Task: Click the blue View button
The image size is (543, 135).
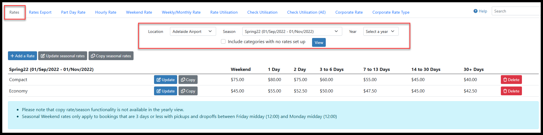Action: point(319,43)
